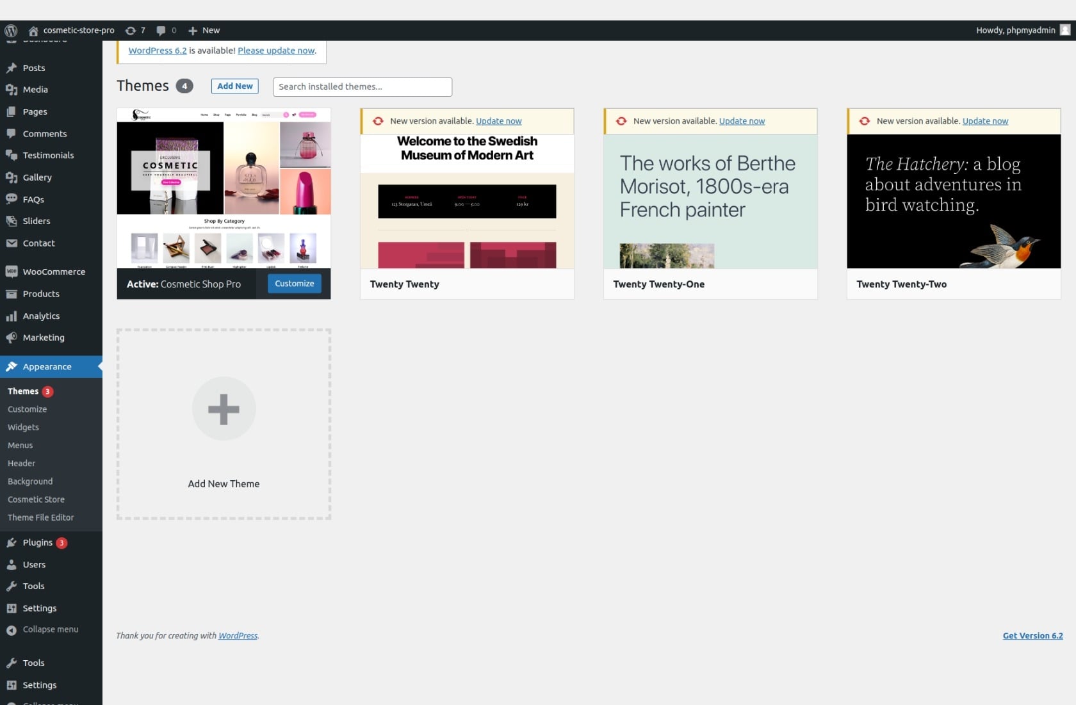Click the blue Customize button
Screen dimensions: 1076x705
tap(294, 284)
